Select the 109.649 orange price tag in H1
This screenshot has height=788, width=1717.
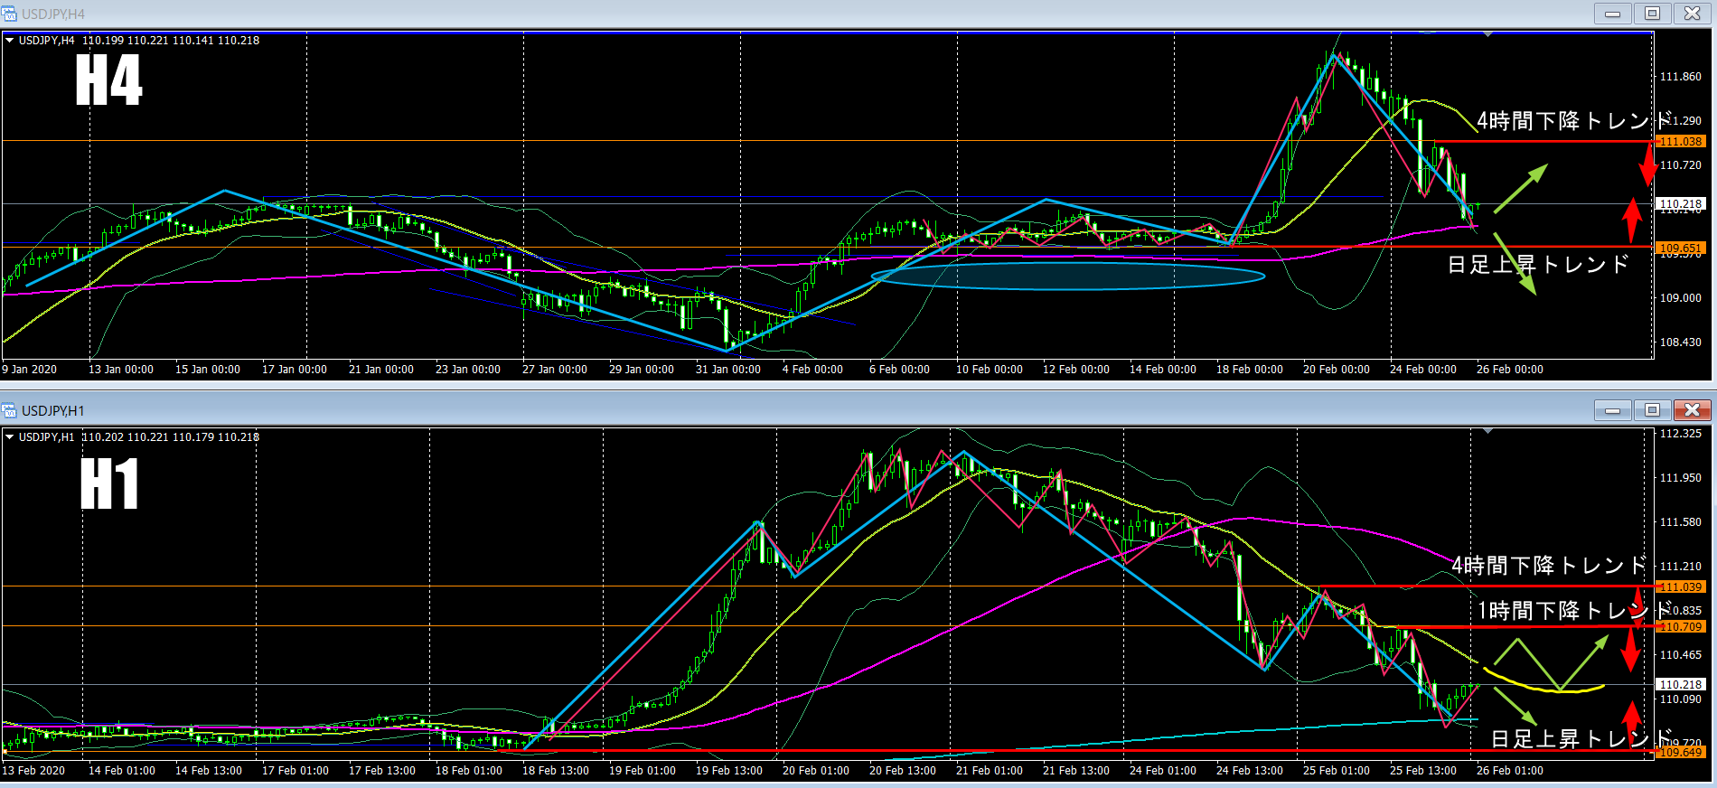[1680, 752]
